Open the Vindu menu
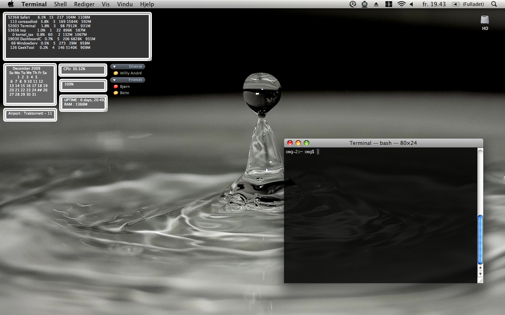 [125, 4]
